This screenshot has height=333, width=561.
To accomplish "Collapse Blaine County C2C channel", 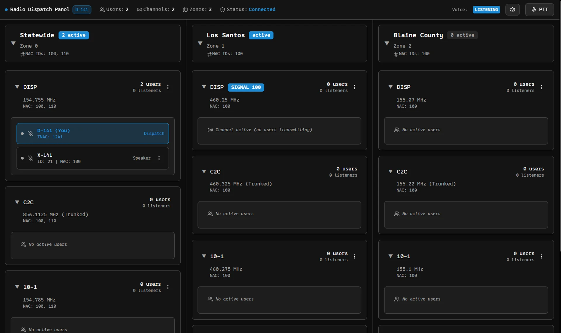I will pos(390,172).
